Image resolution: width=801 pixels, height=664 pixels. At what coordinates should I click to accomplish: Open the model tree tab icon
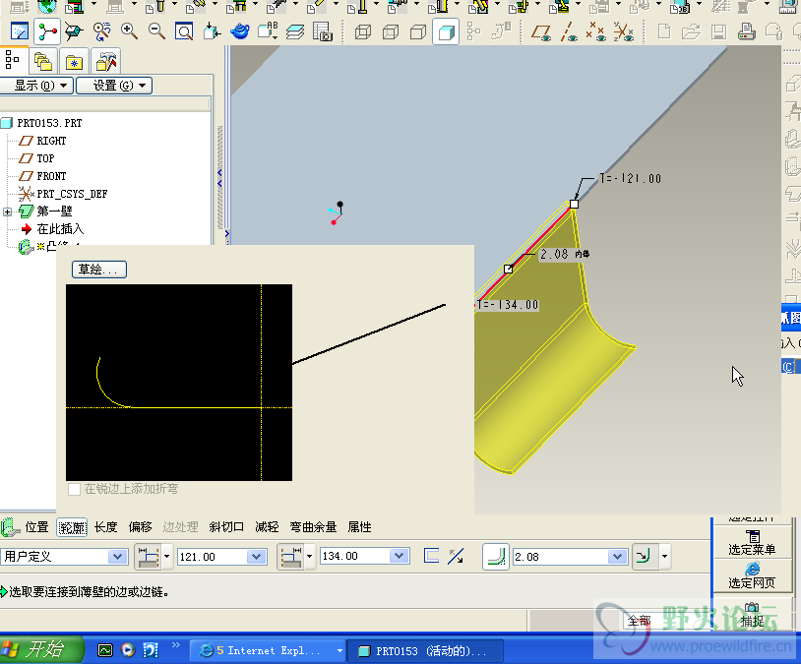tap(15, 61)
